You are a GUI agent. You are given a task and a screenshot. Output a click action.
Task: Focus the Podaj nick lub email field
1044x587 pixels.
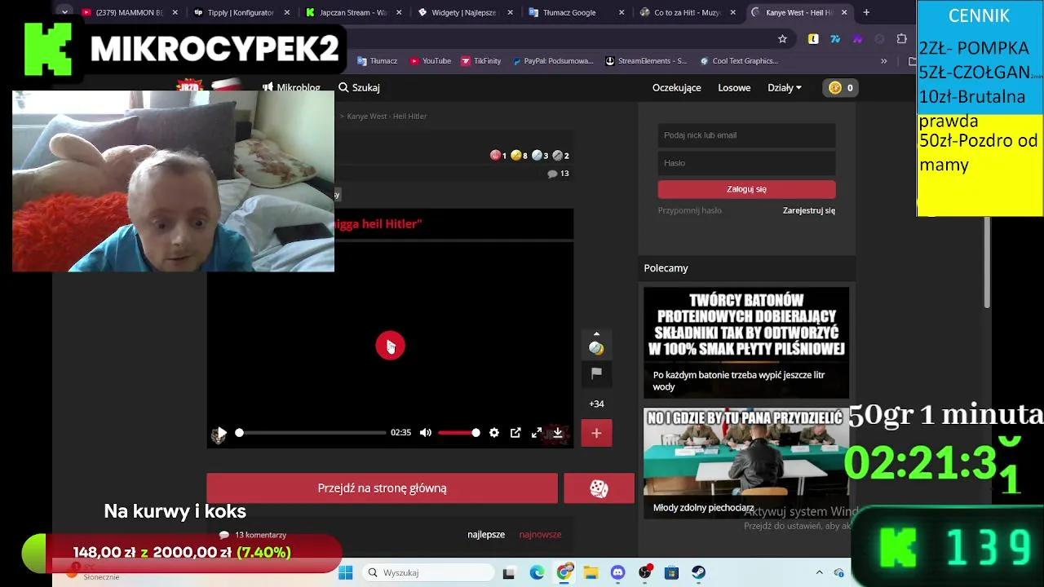(x=746, y=135)
